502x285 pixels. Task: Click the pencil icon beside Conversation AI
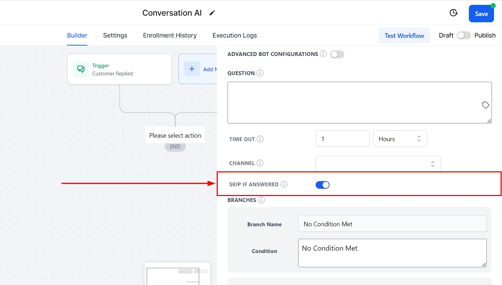click(x=212, y=13)
